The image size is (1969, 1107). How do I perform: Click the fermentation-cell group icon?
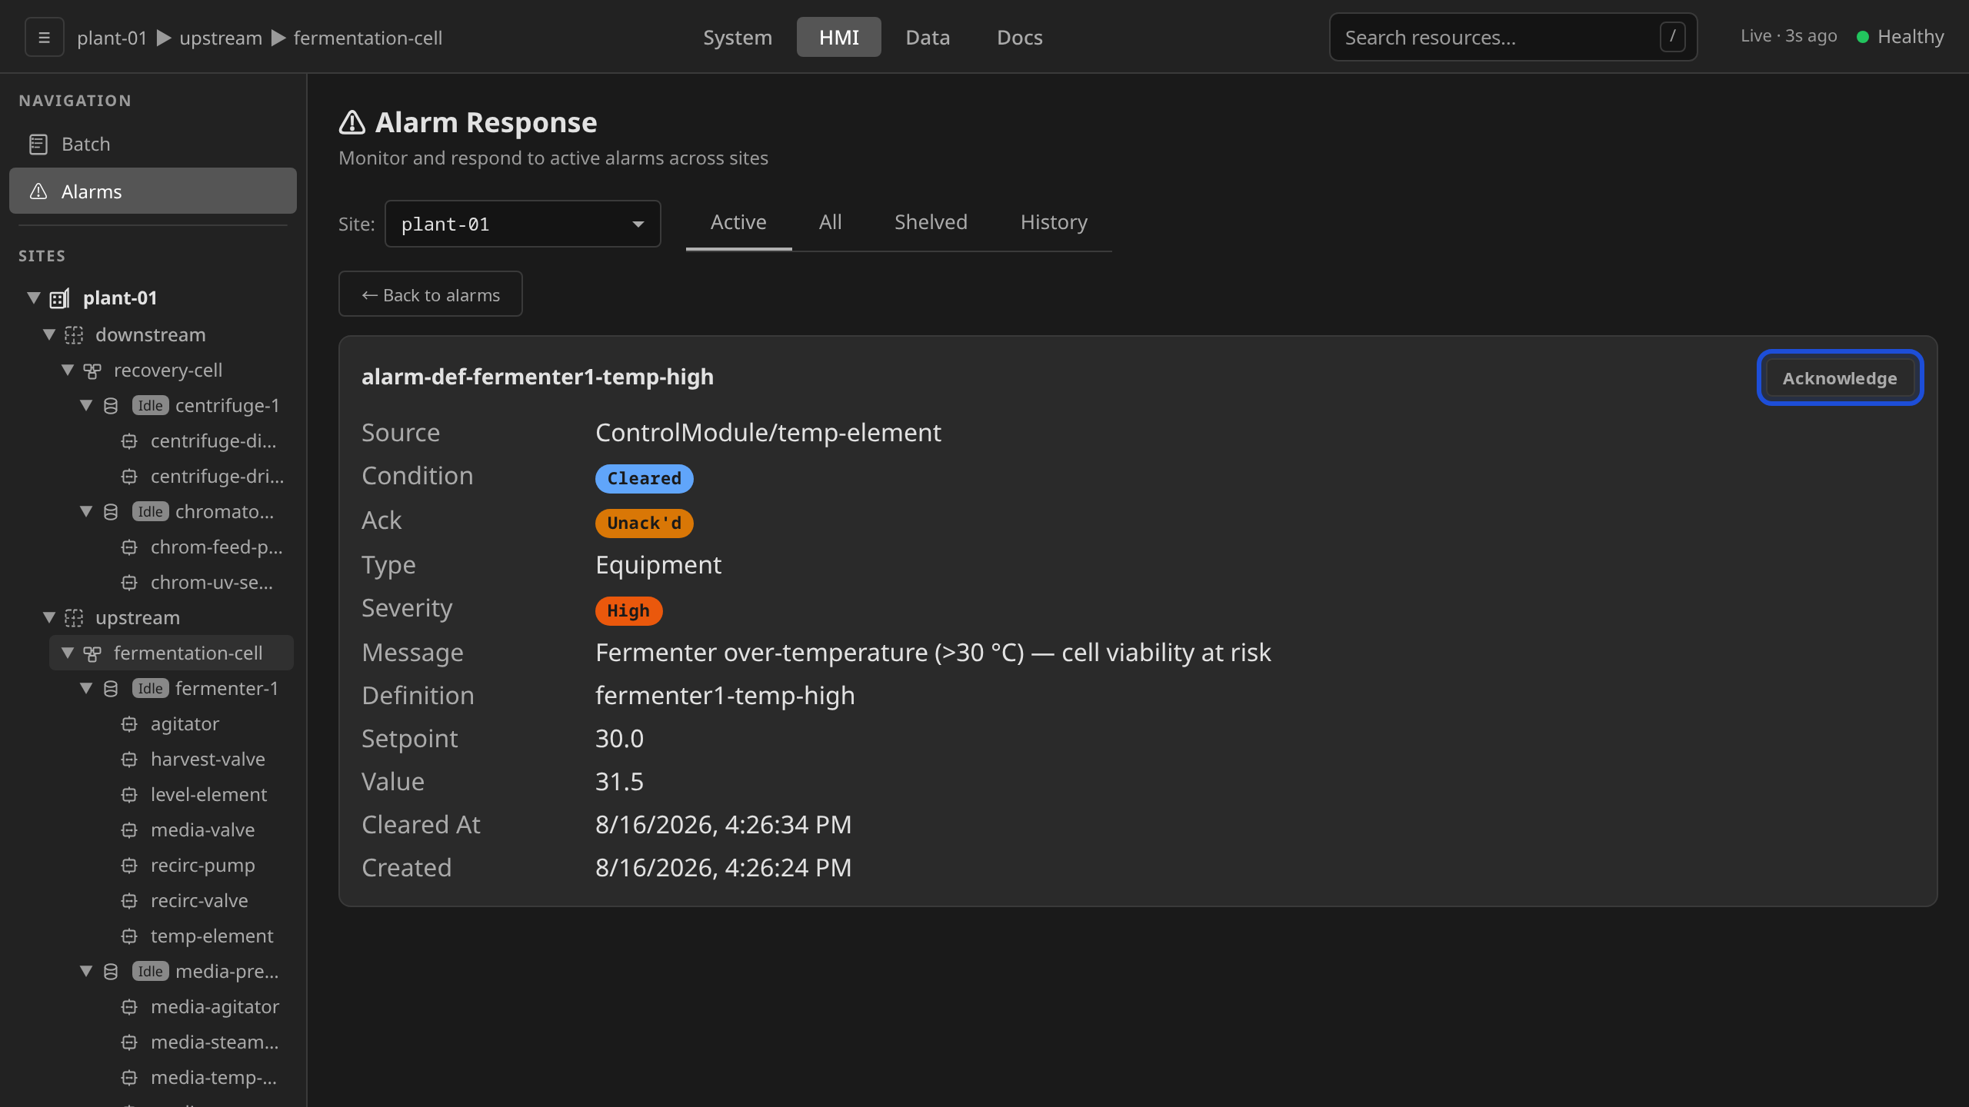92,653
